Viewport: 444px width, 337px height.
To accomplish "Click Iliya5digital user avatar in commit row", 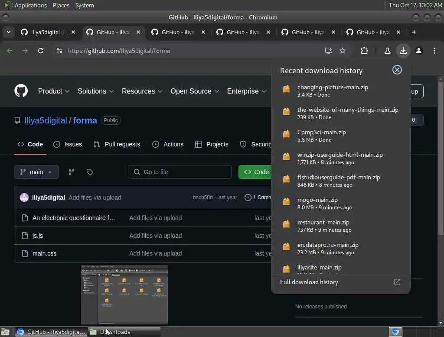I will tap(24, 198).
